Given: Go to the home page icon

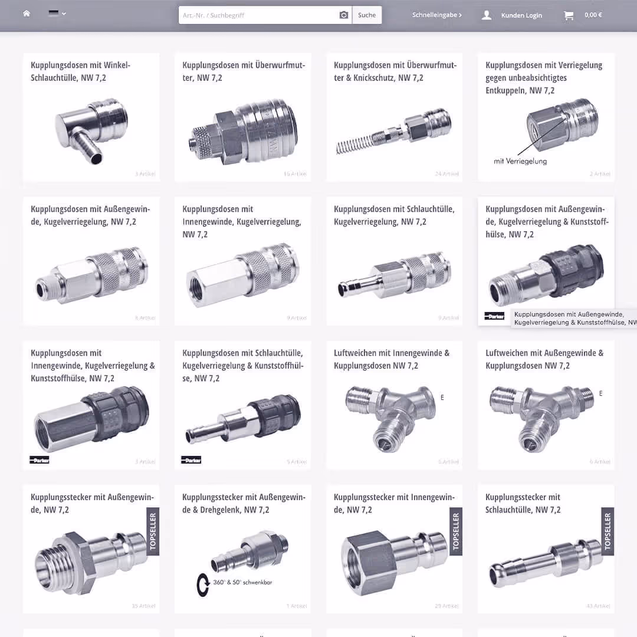Looking at the screenshot, I should [x=27, y=14].
